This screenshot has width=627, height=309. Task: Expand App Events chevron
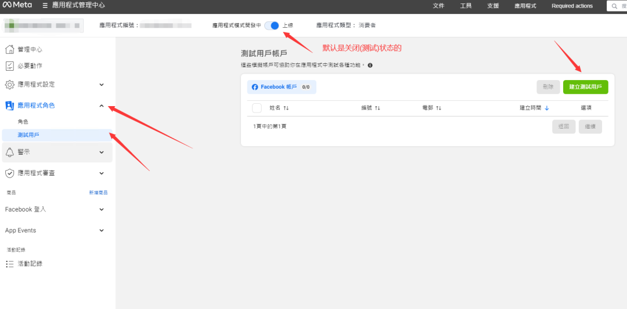[102, 231]
